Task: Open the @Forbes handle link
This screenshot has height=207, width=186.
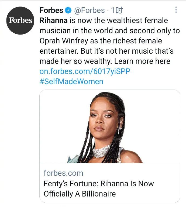Action: (x=89, y=11)
